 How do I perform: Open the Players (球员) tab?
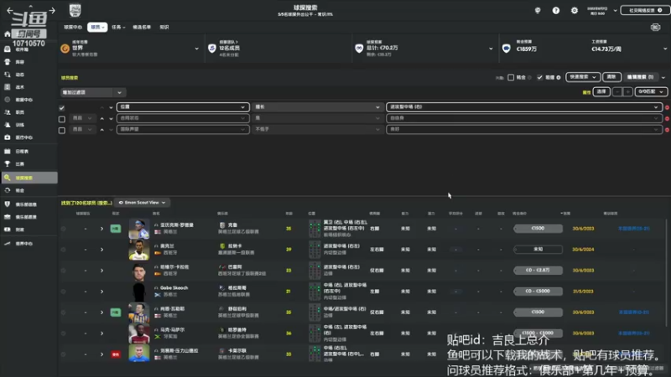point(97,28)
